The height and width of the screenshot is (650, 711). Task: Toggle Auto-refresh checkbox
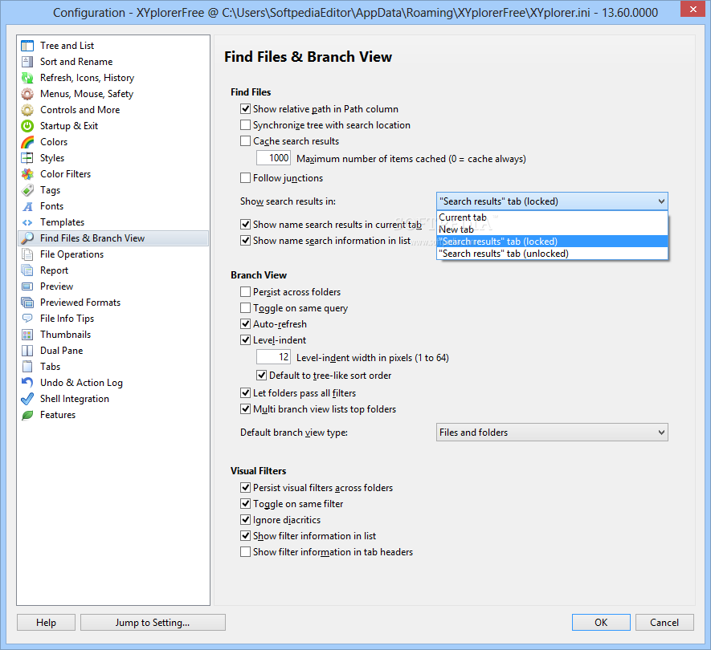coord(245,324)
